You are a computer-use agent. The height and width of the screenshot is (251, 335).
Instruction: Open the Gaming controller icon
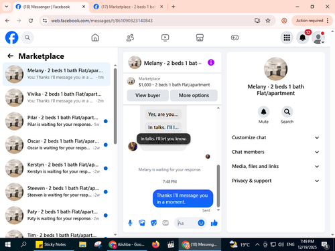point(234,37)
